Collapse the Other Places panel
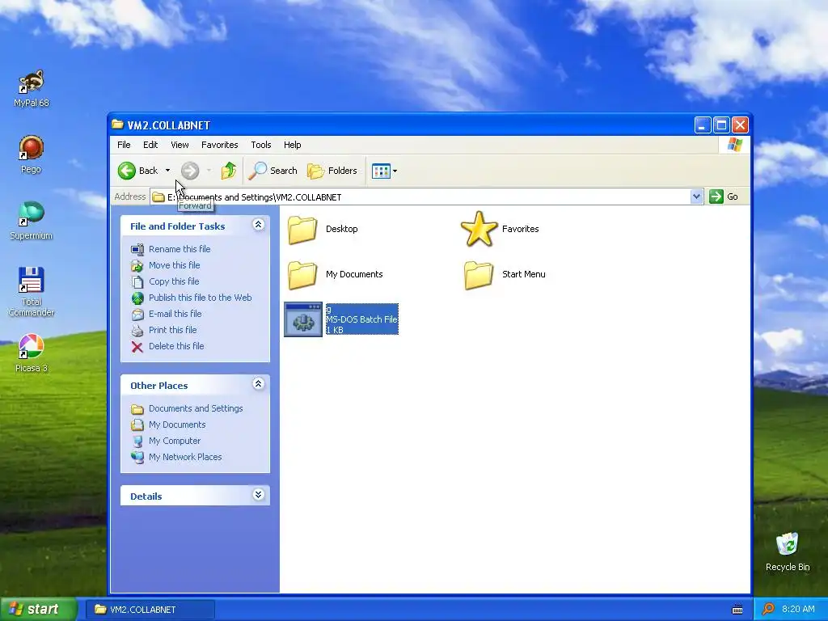 click(x=258, y=384)
